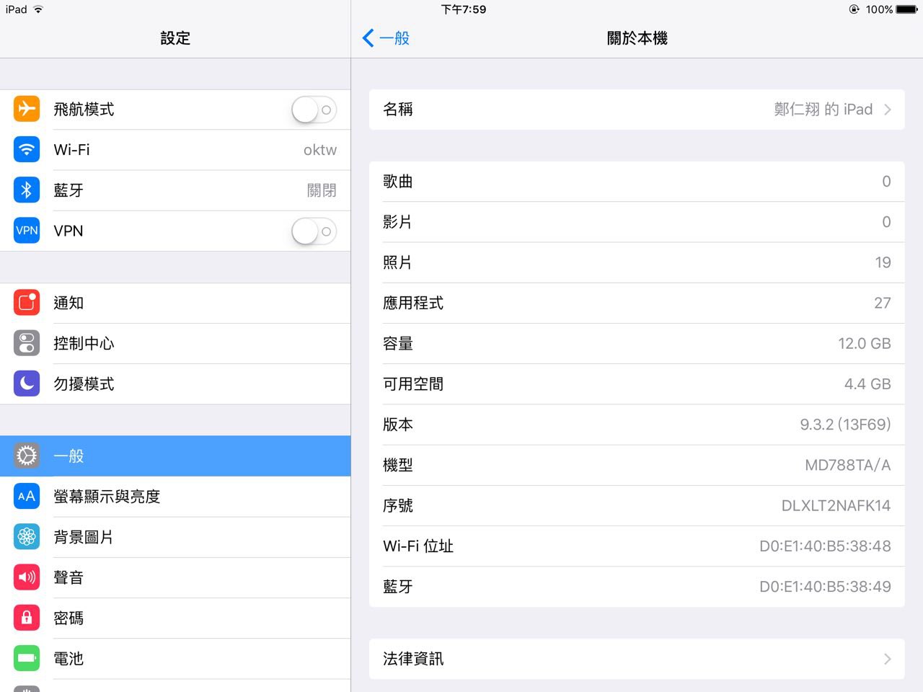The image size is (923, 692).
Task: Enable the 飛航模式 airplane mode switch
Action: pyautogui.click(x=314, y=110)
